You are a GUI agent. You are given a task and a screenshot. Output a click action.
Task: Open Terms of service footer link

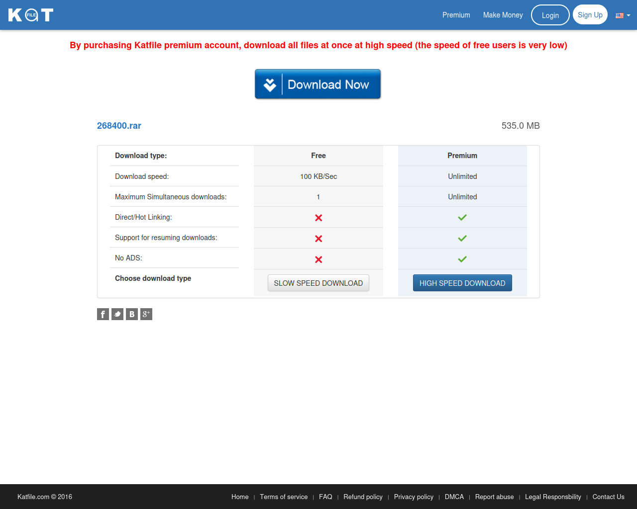[x=284, y=497]
